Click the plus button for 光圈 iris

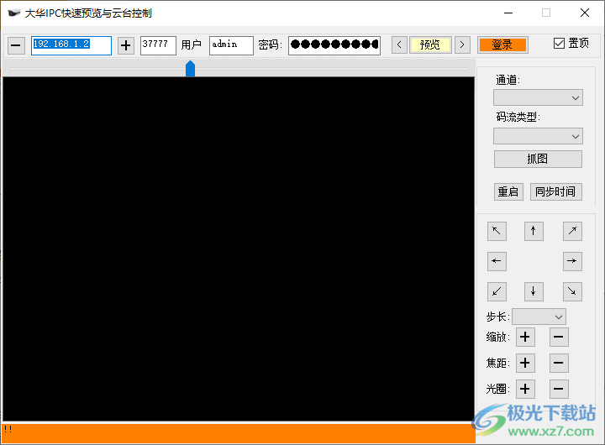(x=525, y=389)
